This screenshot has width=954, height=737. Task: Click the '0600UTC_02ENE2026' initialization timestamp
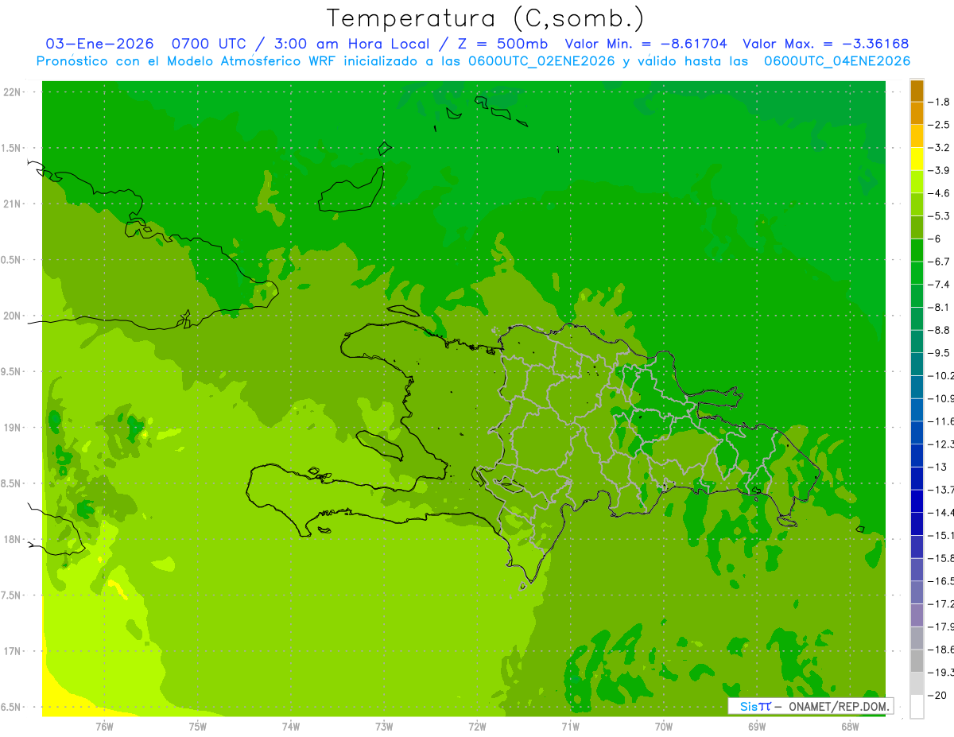coord(541,61)
